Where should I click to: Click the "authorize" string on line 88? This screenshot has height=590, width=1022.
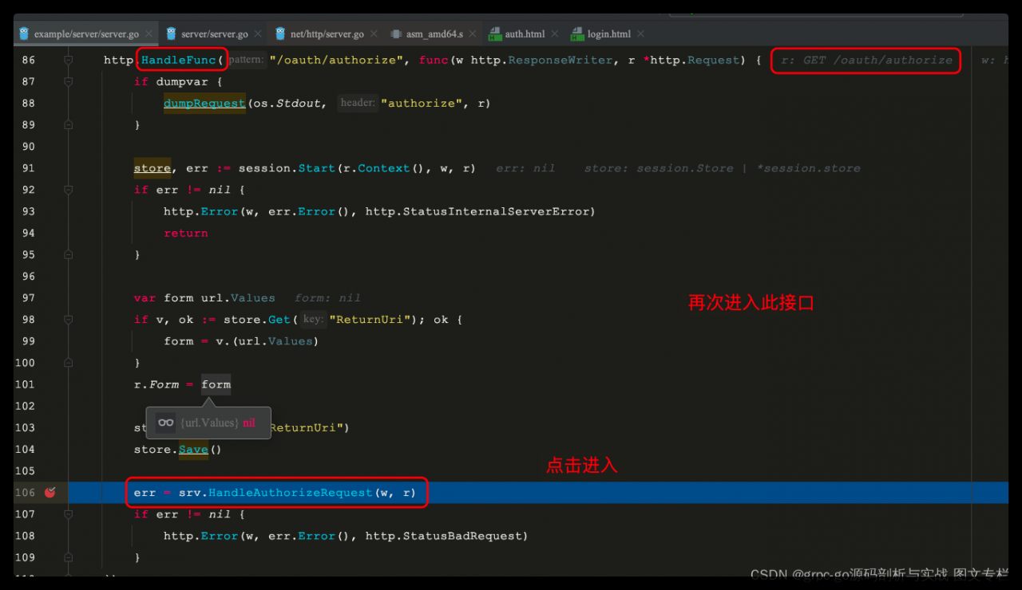422,103
